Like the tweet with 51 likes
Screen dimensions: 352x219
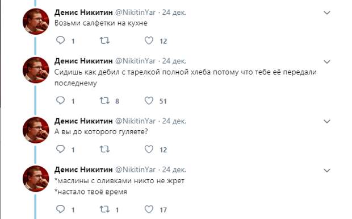pos(149,101)
